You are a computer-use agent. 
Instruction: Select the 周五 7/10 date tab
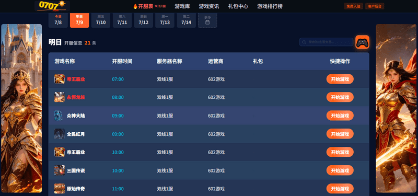pyautogui.click(x=101, y=20)
